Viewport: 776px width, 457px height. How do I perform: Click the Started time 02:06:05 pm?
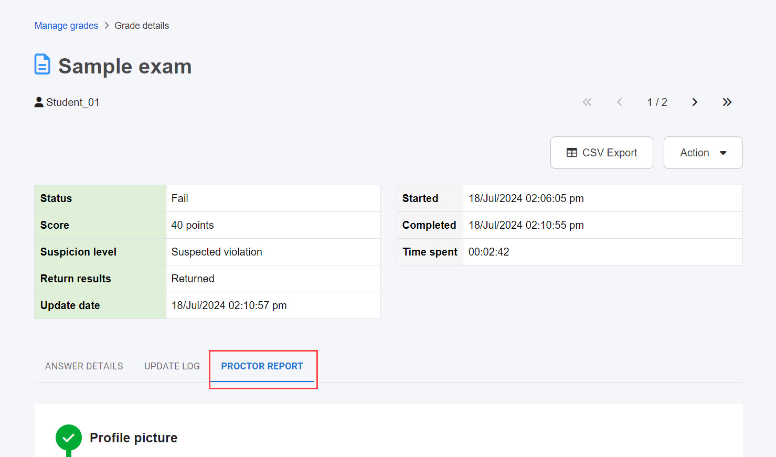(x=526, y=198)
